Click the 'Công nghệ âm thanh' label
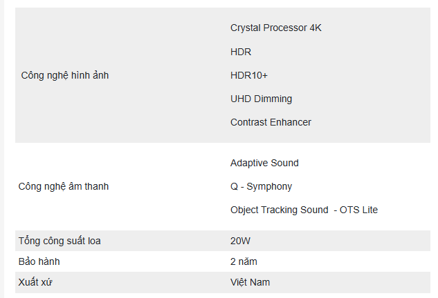This screenshot has width=438, height=298. point(64,186)
